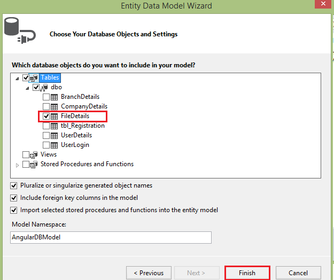Image resolution: width=334 pixels, height=280 pixels.
Task: Check Stored Procedures and Functions checkbox
Action: [x=26, y=165]
